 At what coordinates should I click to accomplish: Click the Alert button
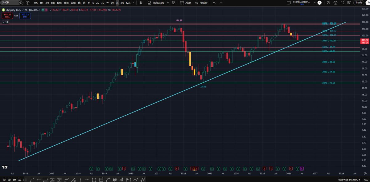pos(186,2)
